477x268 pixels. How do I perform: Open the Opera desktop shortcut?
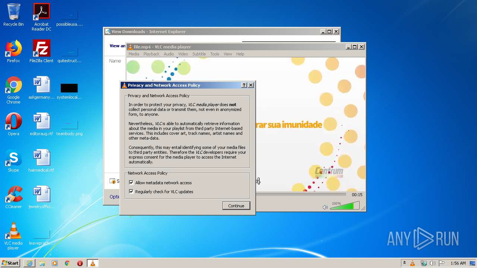click(13, 124)
